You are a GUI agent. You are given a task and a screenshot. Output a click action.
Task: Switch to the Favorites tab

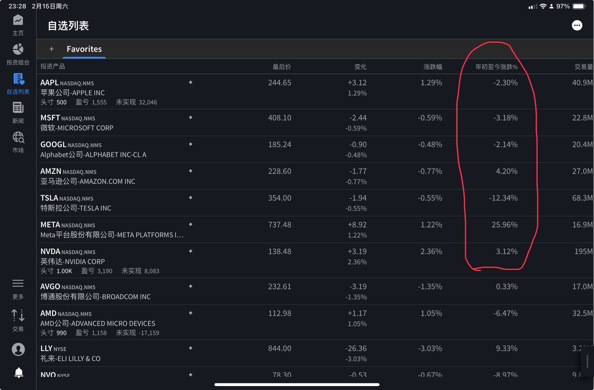(84, 49)
